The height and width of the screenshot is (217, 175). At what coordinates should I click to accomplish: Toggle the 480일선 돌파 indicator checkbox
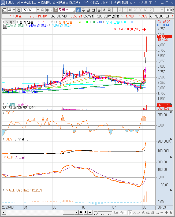pos(50,25)
